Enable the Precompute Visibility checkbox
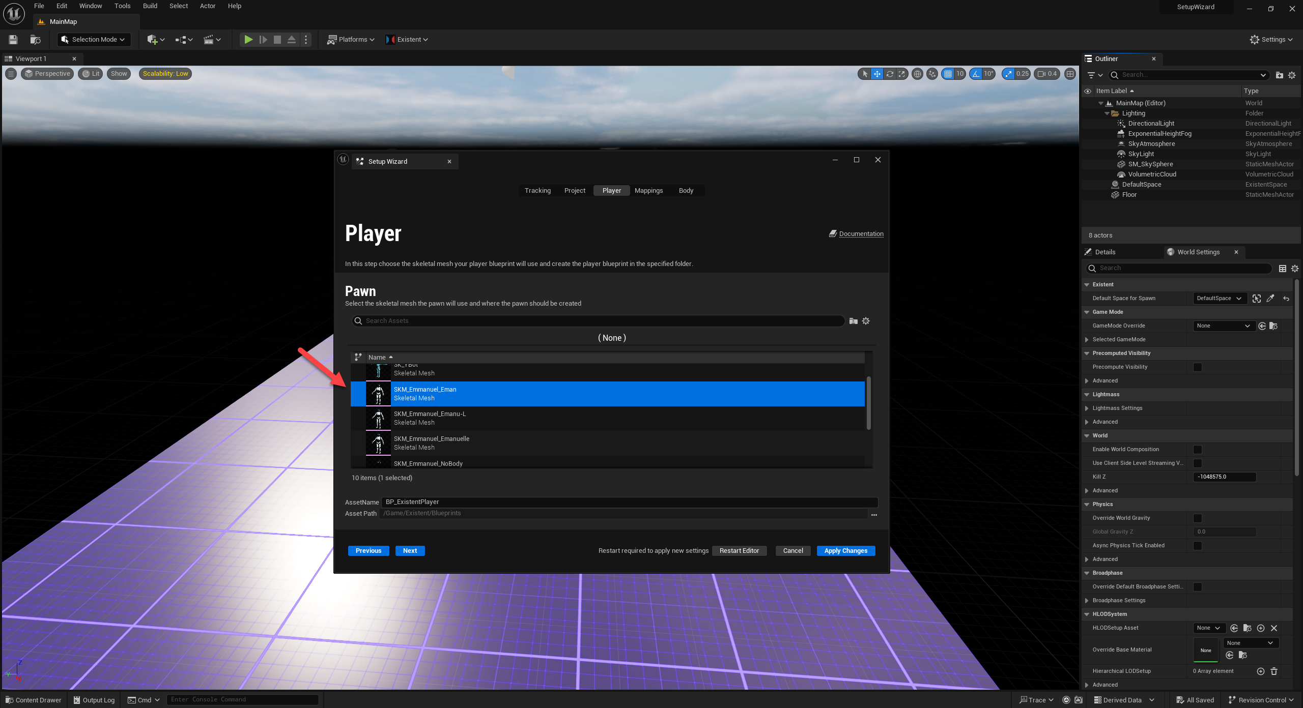1303x708 pixels. click(1198, 367)
